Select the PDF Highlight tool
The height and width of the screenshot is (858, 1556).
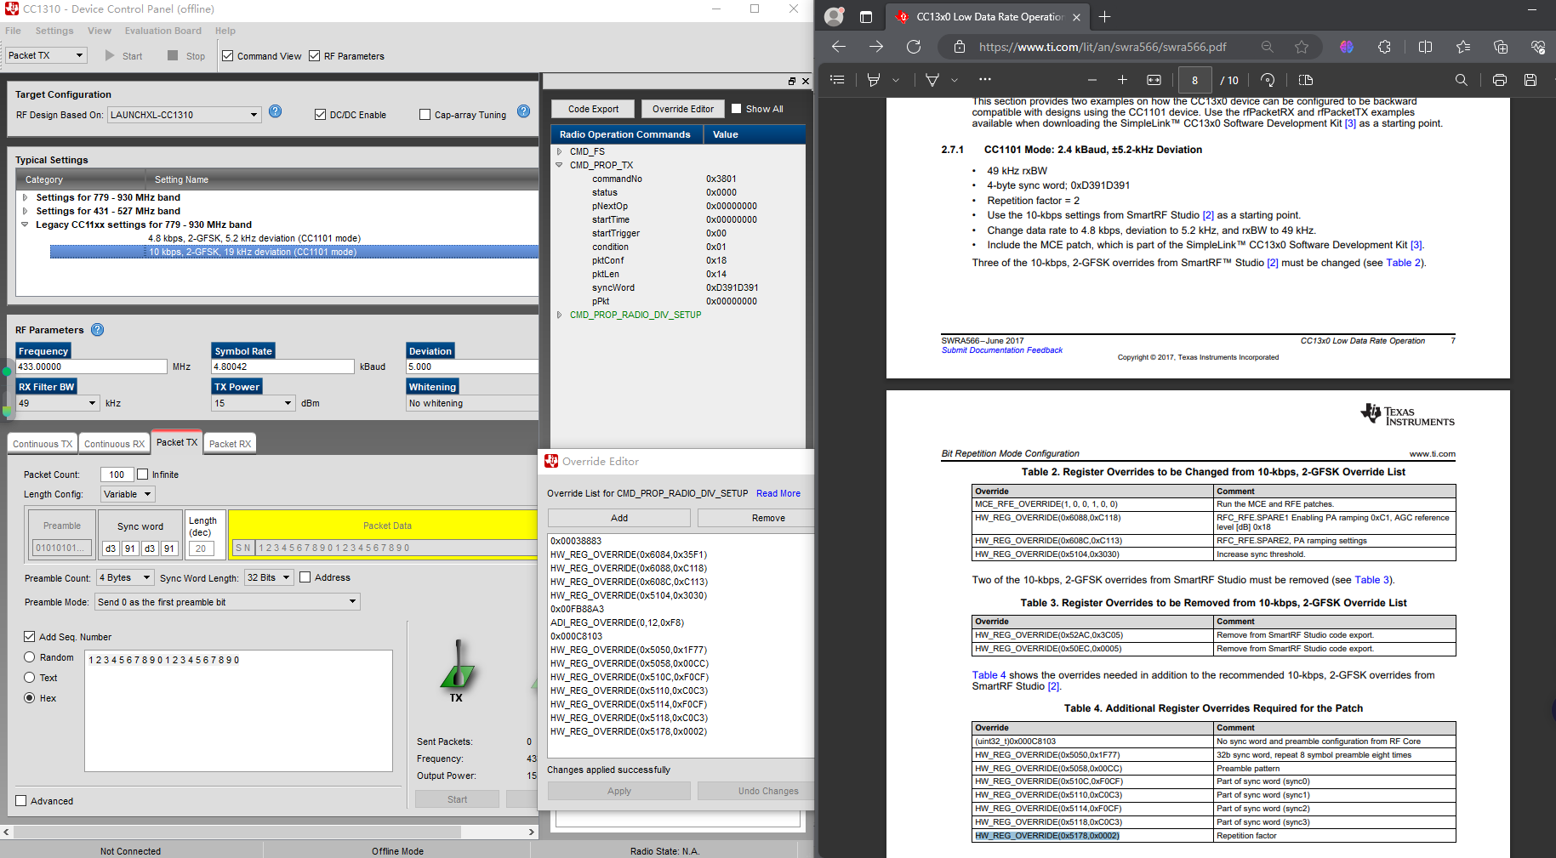(x=874, y=80)
